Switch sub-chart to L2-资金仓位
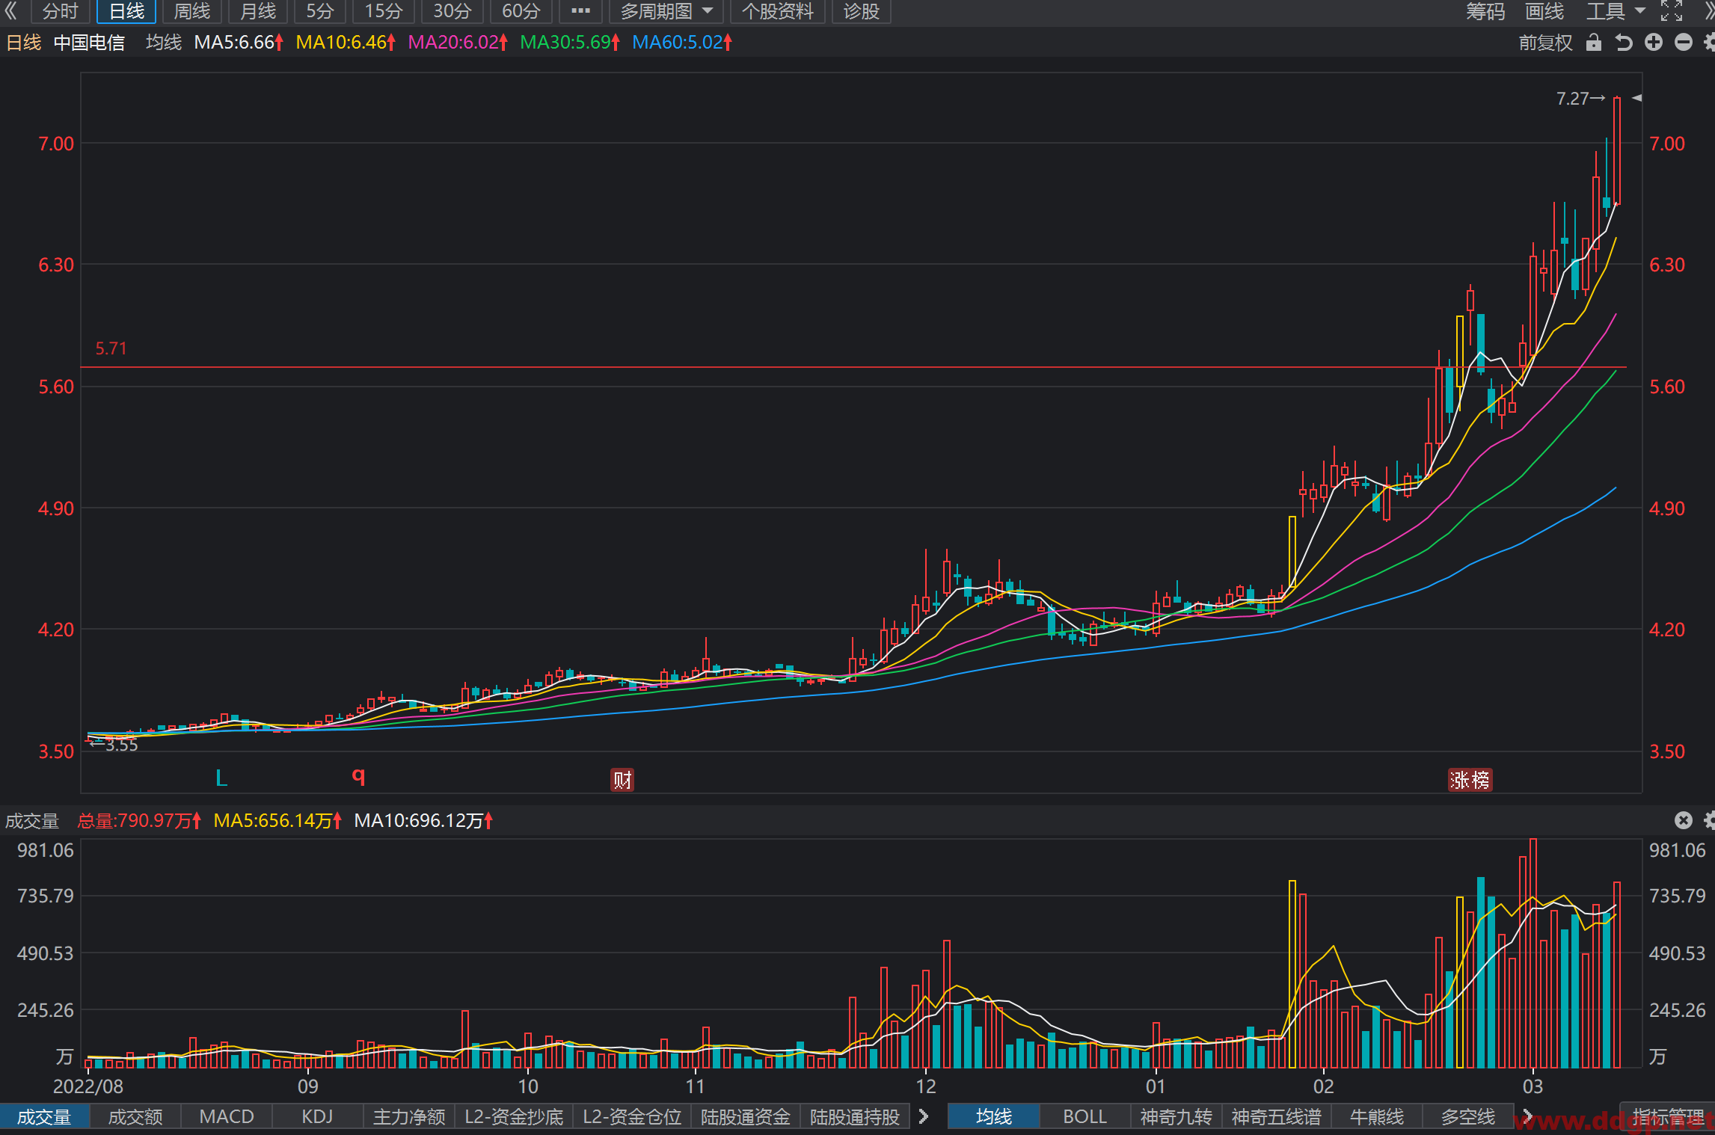The height and width of the screenshot is (1135, 1715). pos(632,1116)
